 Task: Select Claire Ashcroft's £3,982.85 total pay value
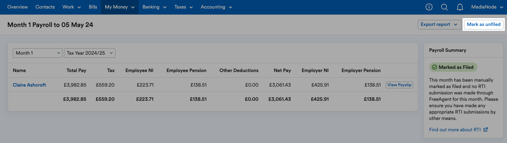(75, 85)
